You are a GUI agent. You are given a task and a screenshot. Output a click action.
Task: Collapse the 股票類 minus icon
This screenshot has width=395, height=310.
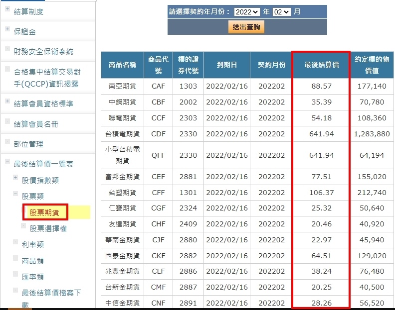15,194
